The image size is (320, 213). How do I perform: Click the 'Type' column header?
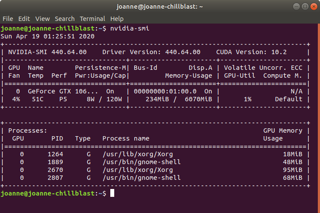[83, 139]
